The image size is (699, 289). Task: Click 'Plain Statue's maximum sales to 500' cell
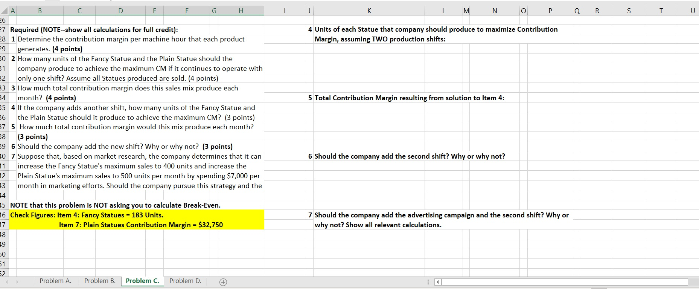[x=139, y=176]
